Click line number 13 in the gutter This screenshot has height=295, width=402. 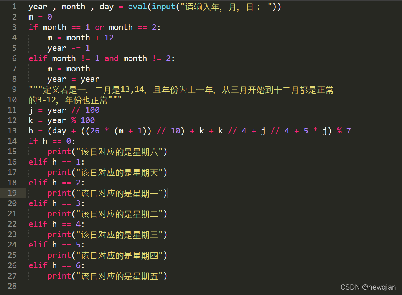pyautogui.click(x=12, y=130)
